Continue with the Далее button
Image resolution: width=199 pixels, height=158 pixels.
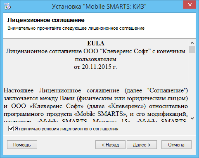142,145
